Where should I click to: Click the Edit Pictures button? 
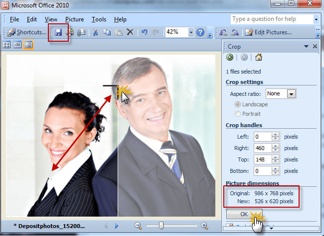point(268,32)
